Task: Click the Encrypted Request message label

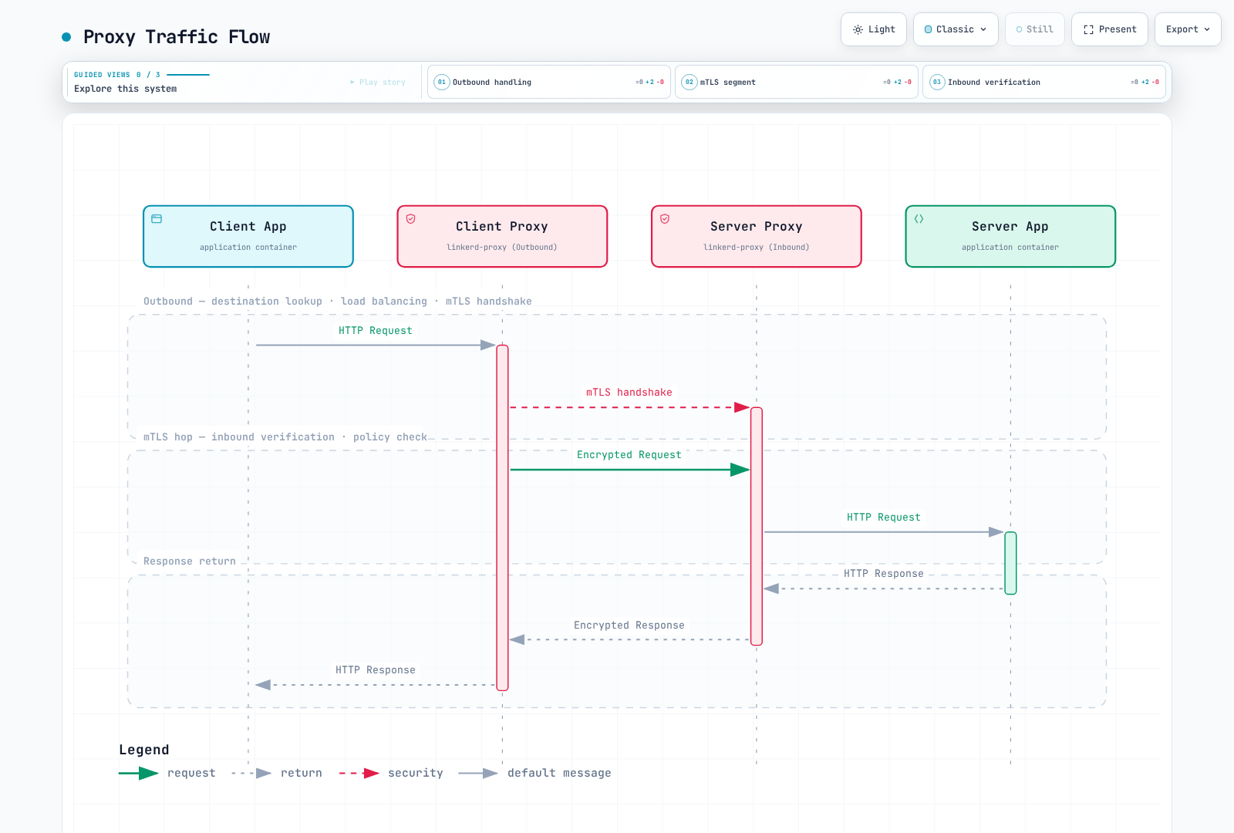Action: pyautogui.click(x=629, y=455)
